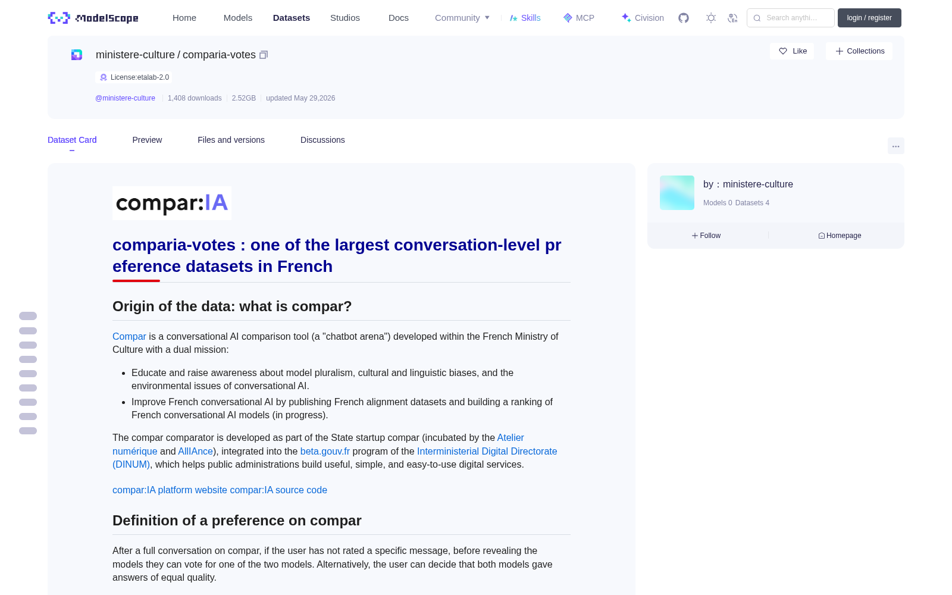Image resolution: width=952 pixels, height=595 pixels.
Task: Switch language with the translate icon
Action: pyautogui.click(x=733, y=18)
